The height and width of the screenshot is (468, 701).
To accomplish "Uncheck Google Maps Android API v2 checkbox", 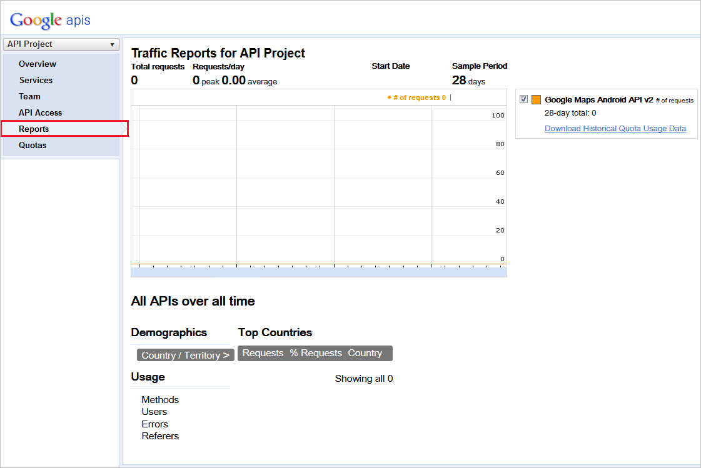I will coord(523,99).
